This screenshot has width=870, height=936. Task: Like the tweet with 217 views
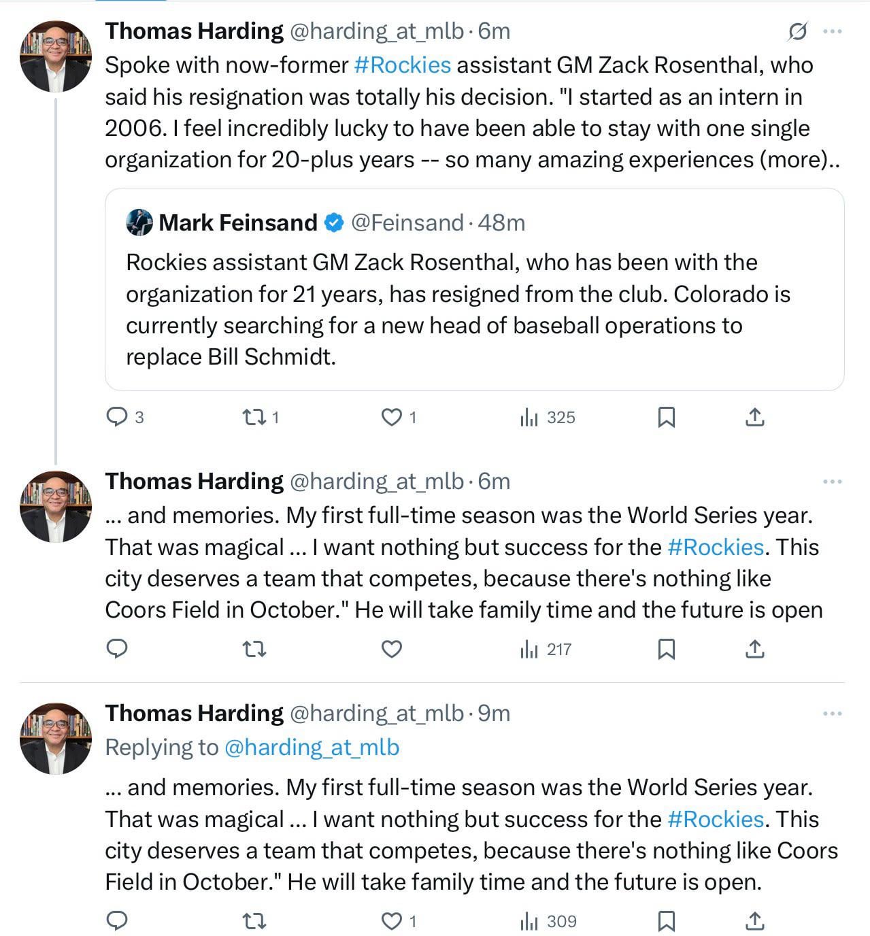[391, 649]
